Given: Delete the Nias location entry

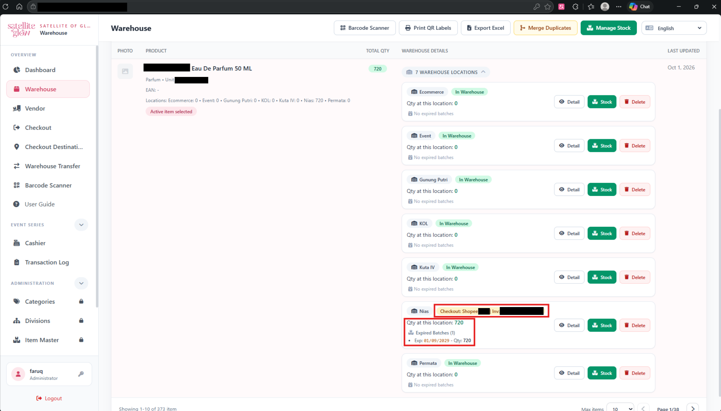Looking at the screenshot, I should click(x=635, y=326).
